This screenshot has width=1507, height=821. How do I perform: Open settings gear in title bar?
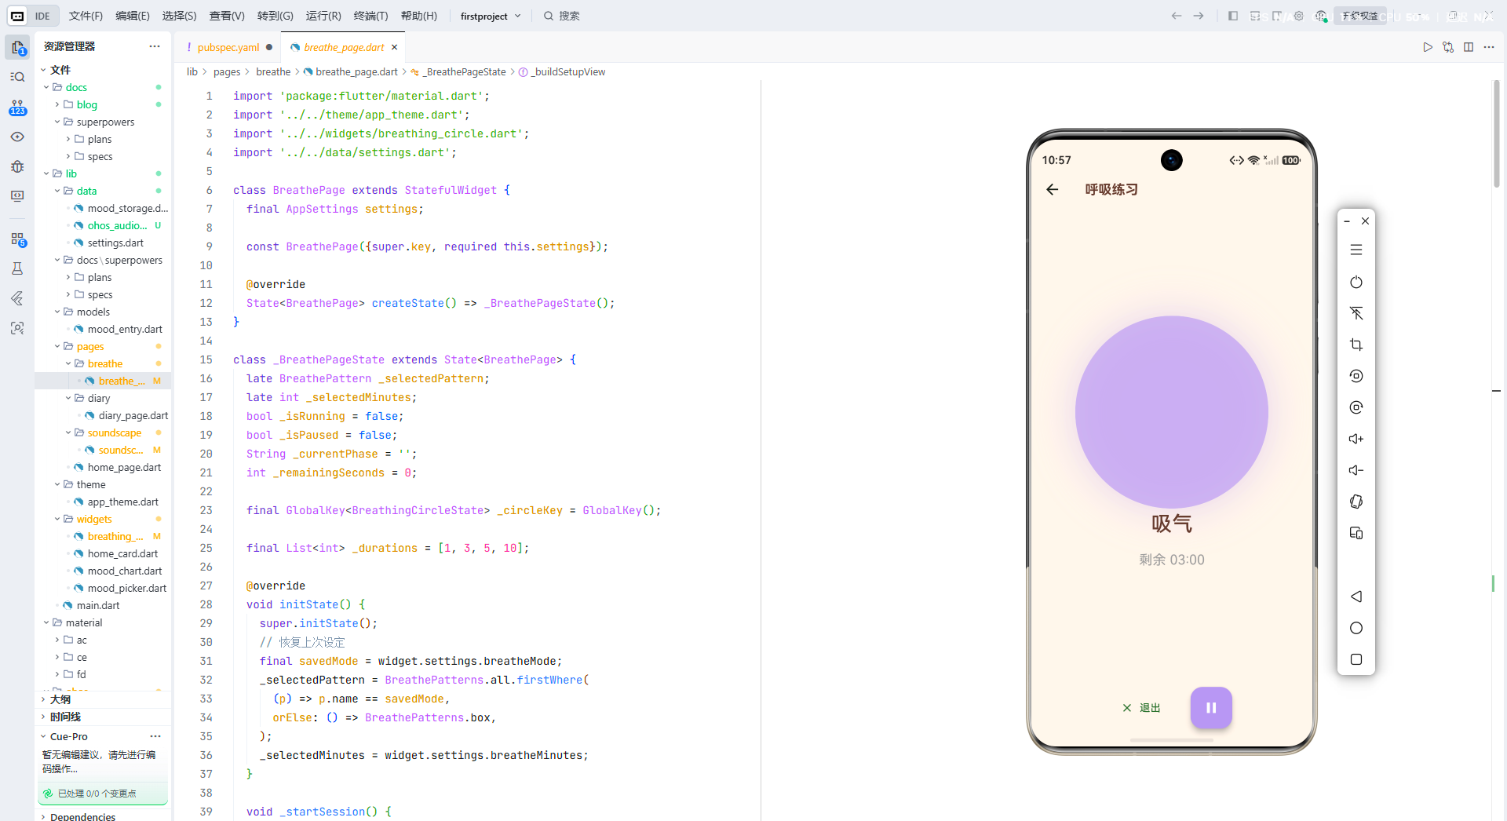click(1299, 16)
